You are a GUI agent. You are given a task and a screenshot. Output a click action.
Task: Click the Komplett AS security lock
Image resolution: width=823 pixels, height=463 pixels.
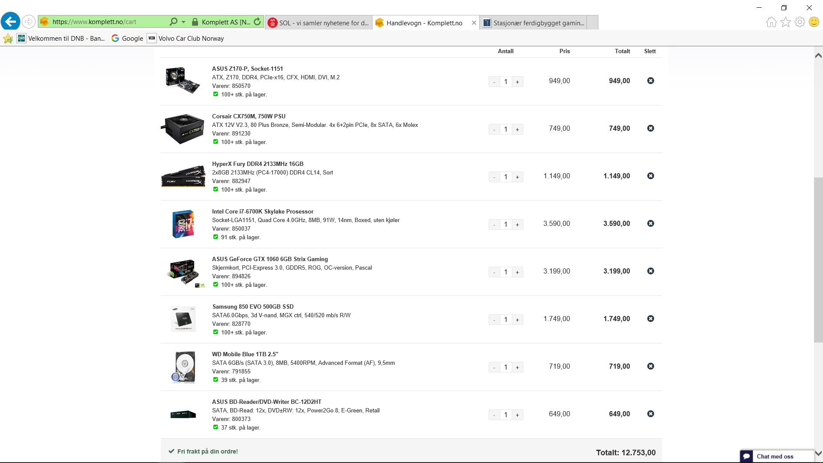coord(195,22)
